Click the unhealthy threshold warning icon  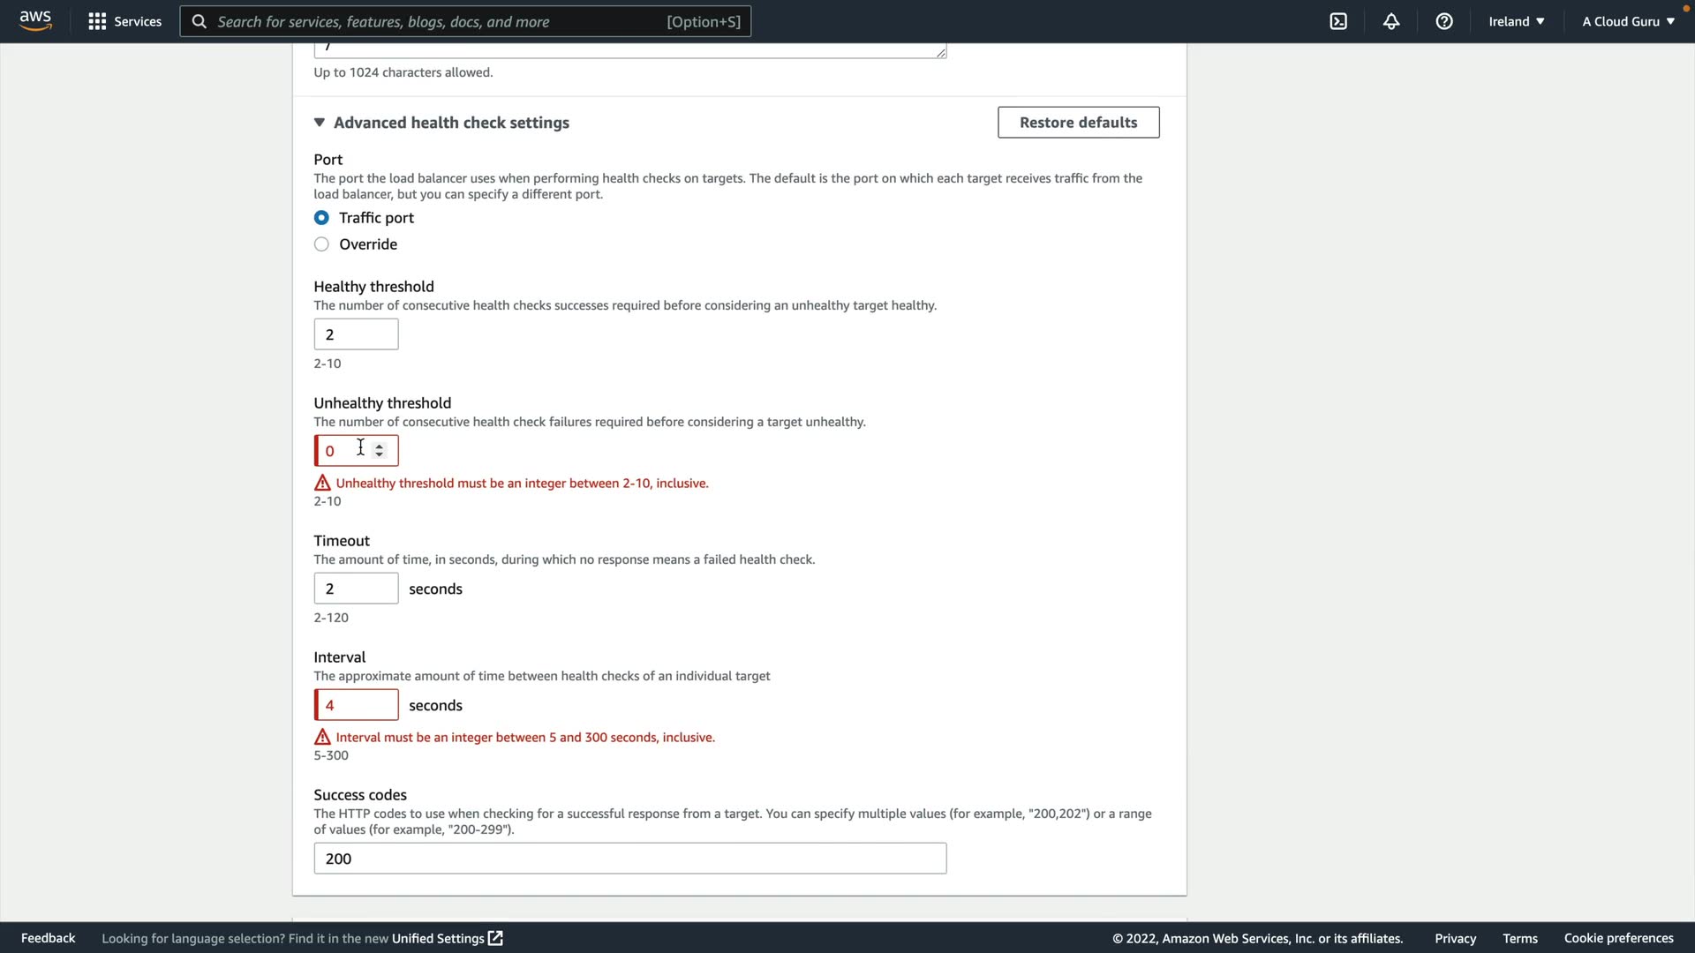coord(322,483)
